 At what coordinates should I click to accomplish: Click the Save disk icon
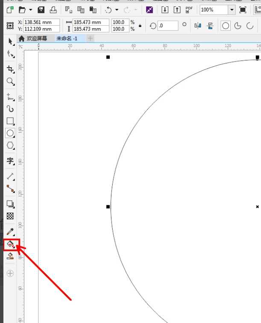coord(41,9)
